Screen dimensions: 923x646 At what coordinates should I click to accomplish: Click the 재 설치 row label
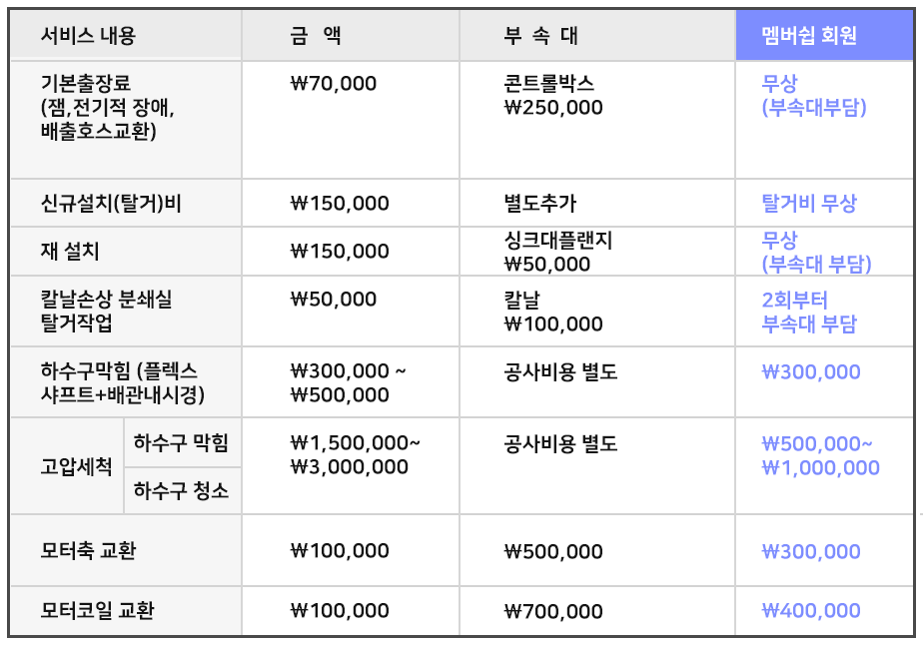coord(70,252)
